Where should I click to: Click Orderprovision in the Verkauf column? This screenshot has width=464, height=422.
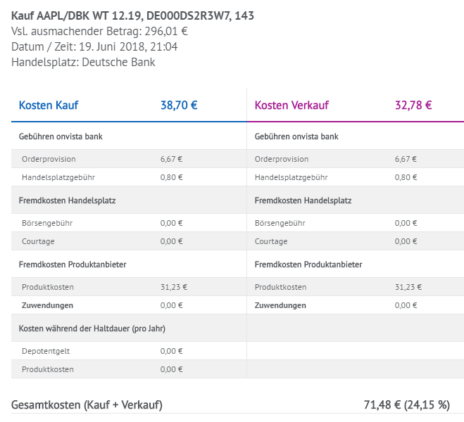[x=282, y=159]
